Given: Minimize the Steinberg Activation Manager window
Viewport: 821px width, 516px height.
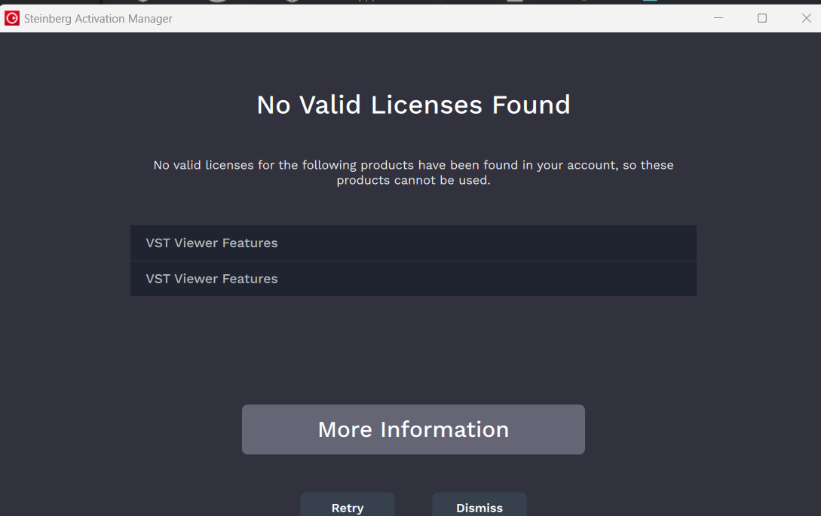Looking at the screenshot, I should 716,17.
